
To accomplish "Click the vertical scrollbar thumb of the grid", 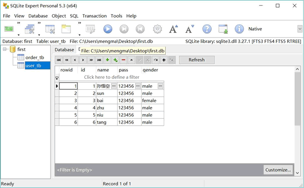I will [x=297, y=99].
